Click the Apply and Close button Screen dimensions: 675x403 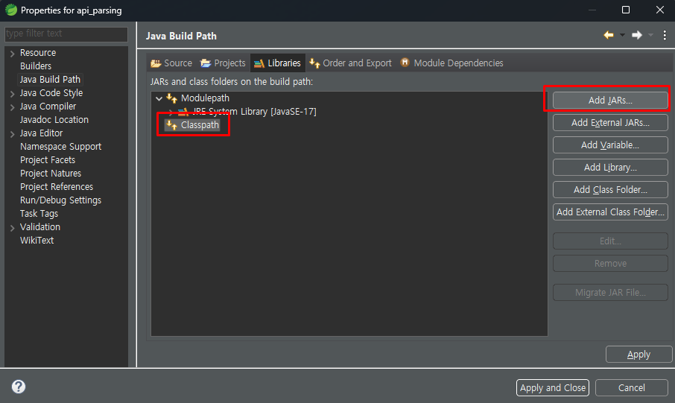point(553,387)
